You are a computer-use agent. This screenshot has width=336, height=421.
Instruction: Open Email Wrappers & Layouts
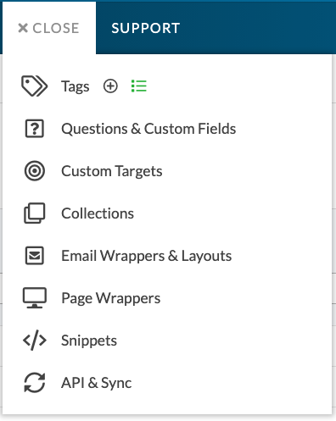point(147,256)
